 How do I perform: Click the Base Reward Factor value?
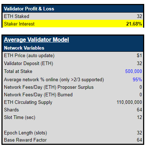[x=140, y=140]
